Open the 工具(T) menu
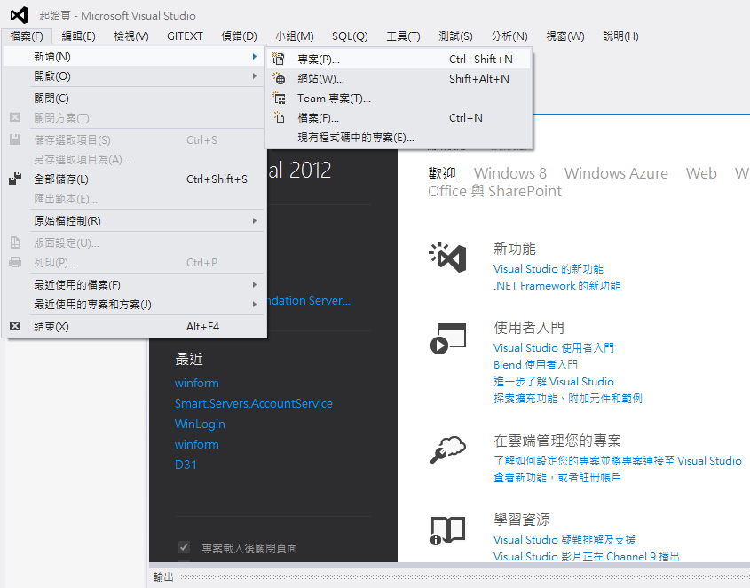This screenshot has width=750, height=588. tap(403, 36)
